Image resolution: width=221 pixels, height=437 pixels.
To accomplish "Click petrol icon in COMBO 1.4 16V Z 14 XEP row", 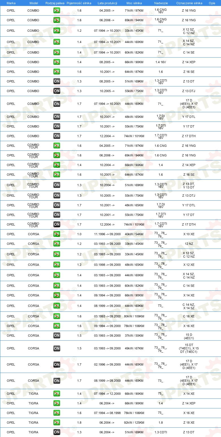I will (57, 62).
